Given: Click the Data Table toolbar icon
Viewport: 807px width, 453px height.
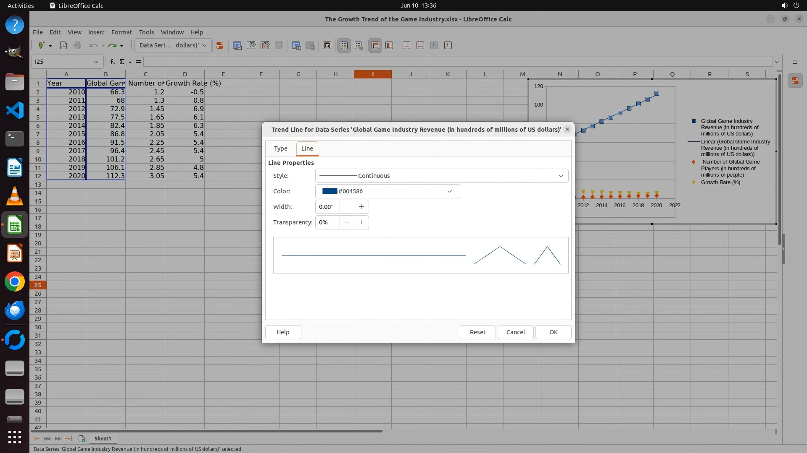Looking at the screenshot, I should point(311,45).
